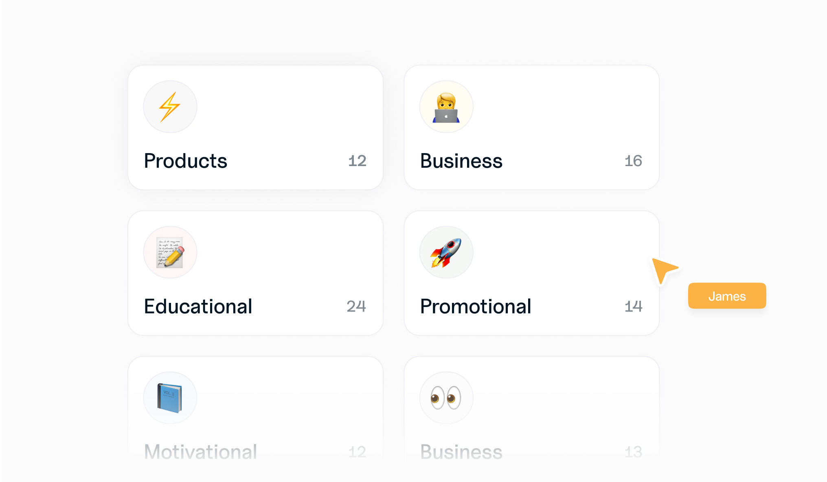Select the pencil and note icon for Educational
This screenshot has height=482, width=827.
click(x=170, y=252)
